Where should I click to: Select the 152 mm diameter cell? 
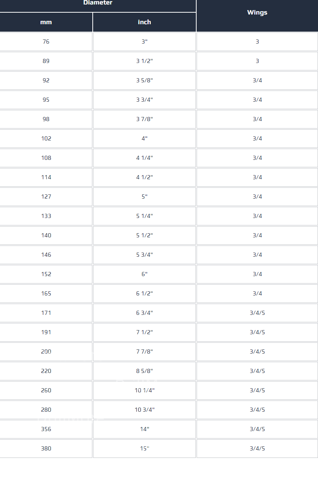click(46, 274)
